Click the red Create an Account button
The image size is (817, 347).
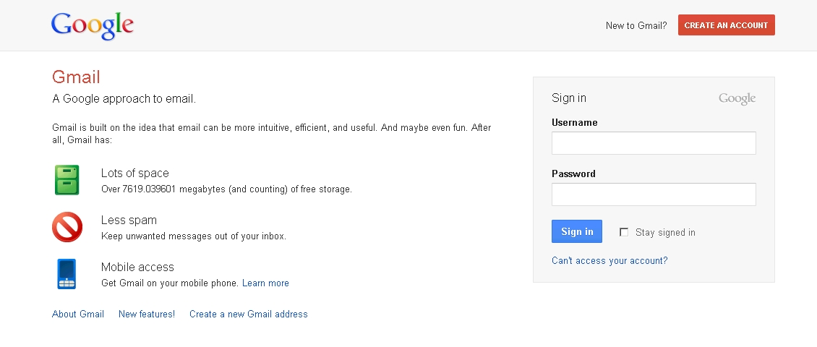coord(727,25)
